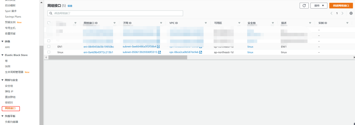The width and height of the screenshot is (355, 125).
Task: Go to next page arrow
Action: coord(342,13)
